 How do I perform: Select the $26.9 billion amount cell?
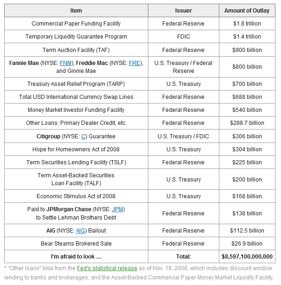pos(247,244)
